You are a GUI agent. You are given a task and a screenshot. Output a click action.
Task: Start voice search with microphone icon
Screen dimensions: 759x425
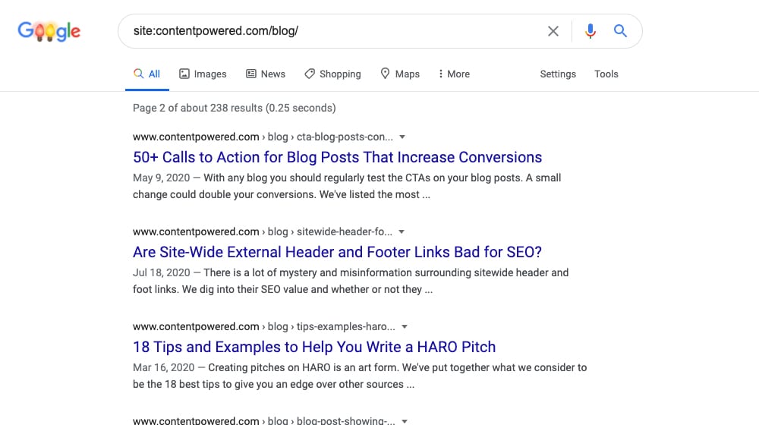591,31
